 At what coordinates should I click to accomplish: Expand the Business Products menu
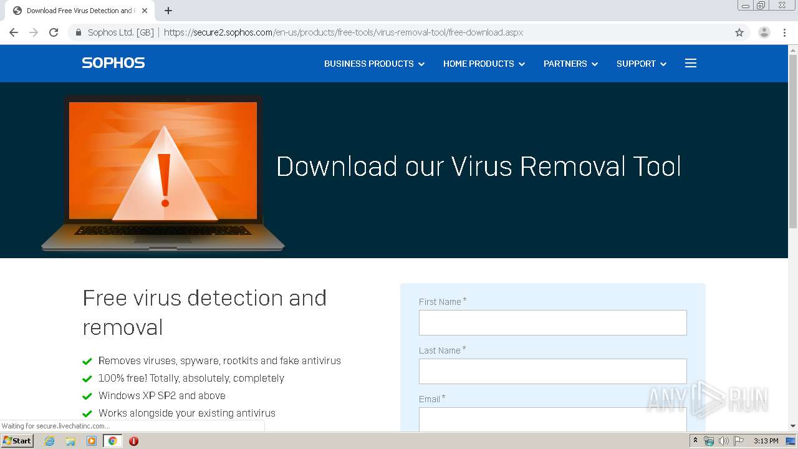(x=374, y=64)
